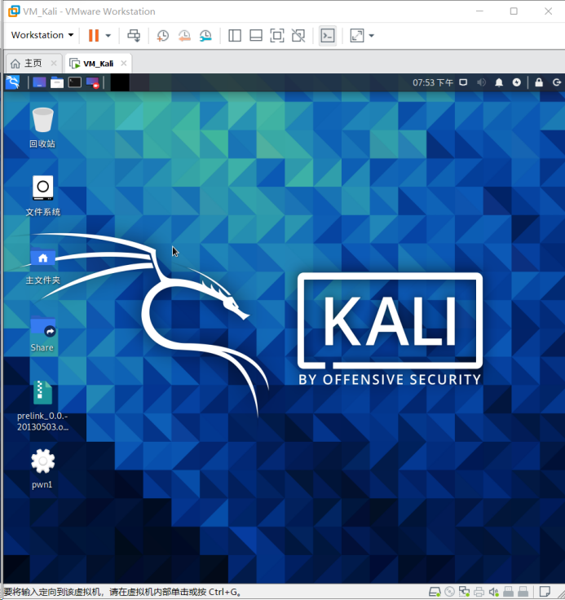Open the Kali dragon applications menu

(12, 82)
